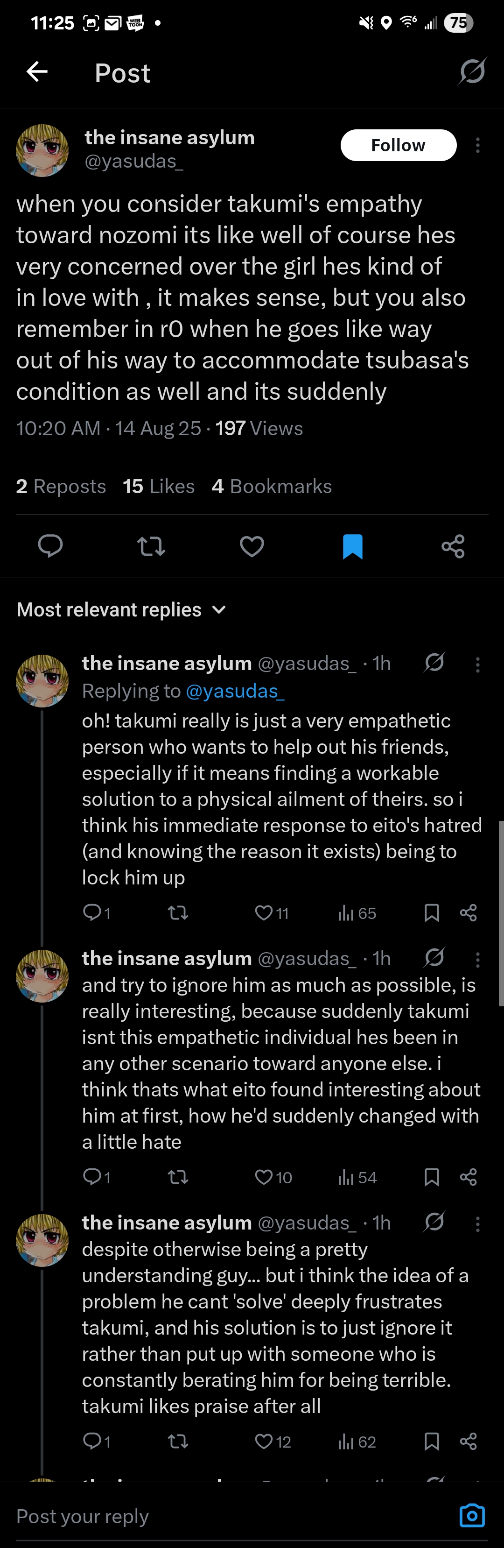The image size is (504, 1548).
Task: Bookmark the reply ending 'a little hate'
Action: click(x=431, y=1177)
